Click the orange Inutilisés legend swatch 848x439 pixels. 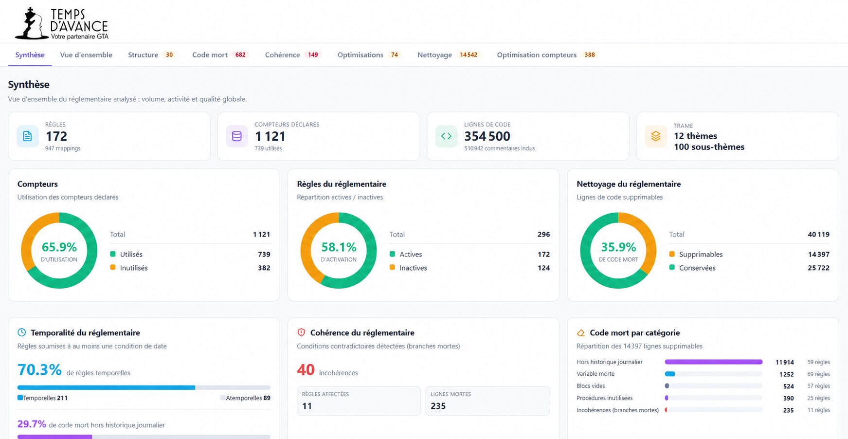point(113,267)
